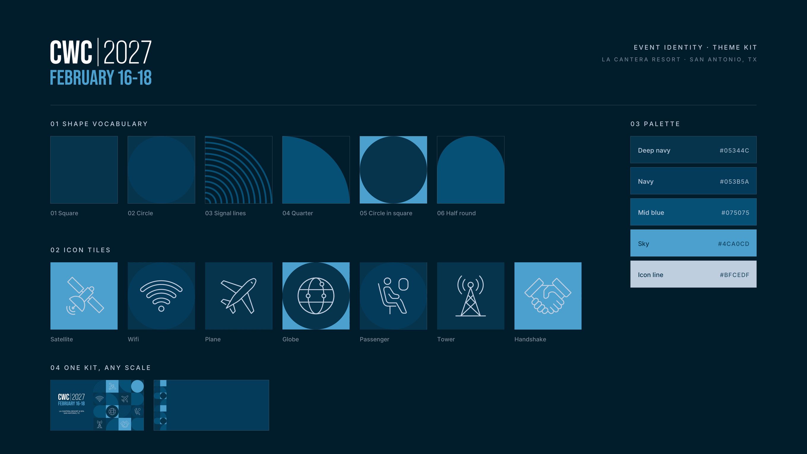Click the 03 PALETTE heading
Viewport: 807px width, 454px height.
click(x=655, y=124)
